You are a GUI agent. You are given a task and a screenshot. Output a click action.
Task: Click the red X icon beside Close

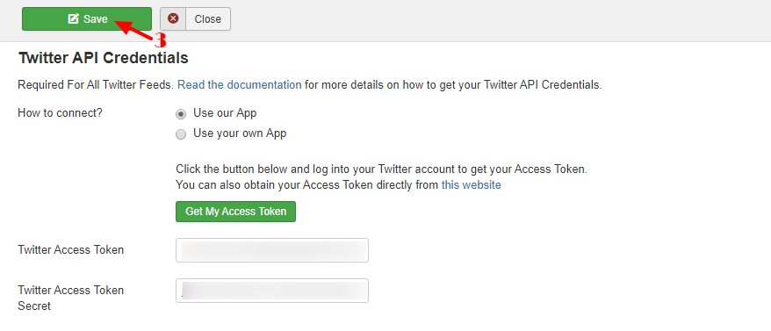pos(173,18)
